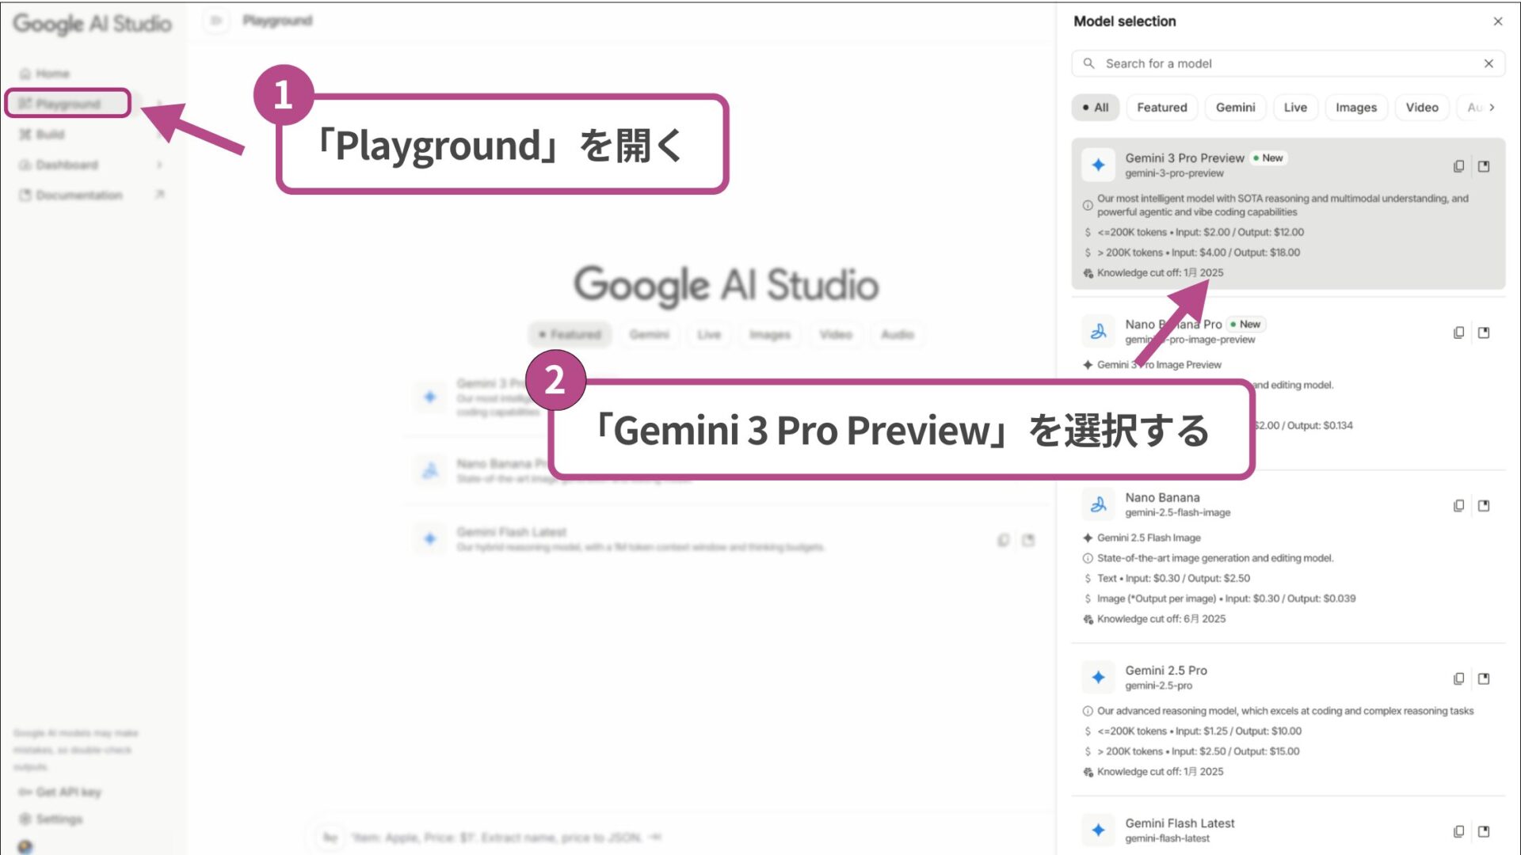Select the All models filter
The width and height of the screenshot is (1521, 855).
1095,107
